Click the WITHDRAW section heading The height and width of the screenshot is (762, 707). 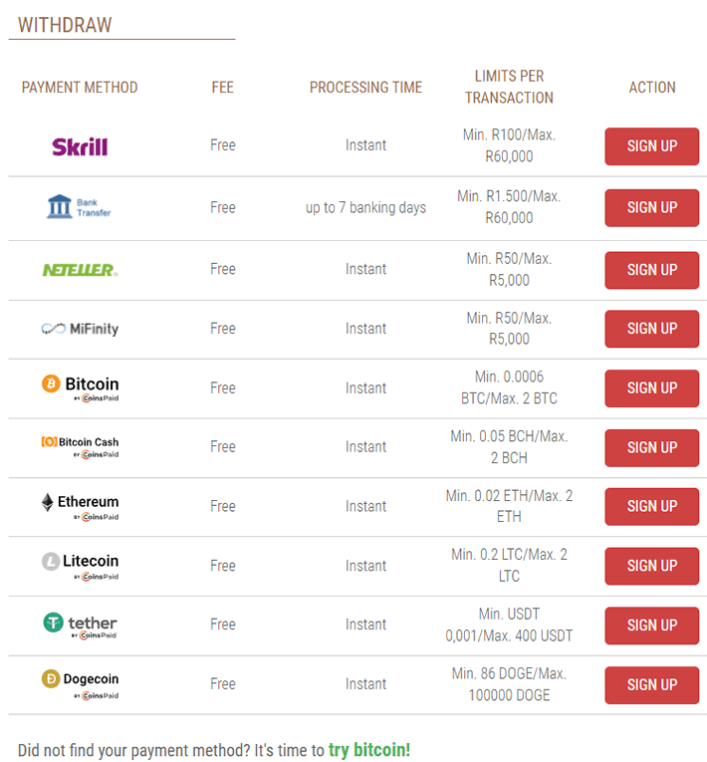click(x=65, y=25)
